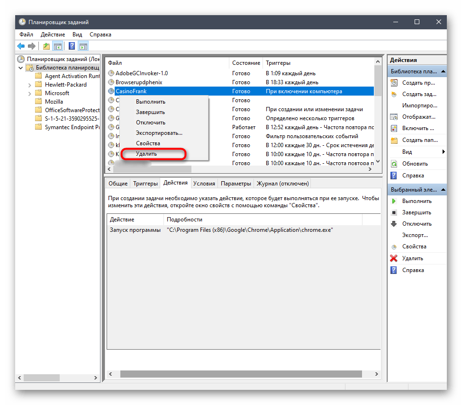Click the Создать пап... folder icon
Screen dimensions: 462x405
[x=394, y=141]
